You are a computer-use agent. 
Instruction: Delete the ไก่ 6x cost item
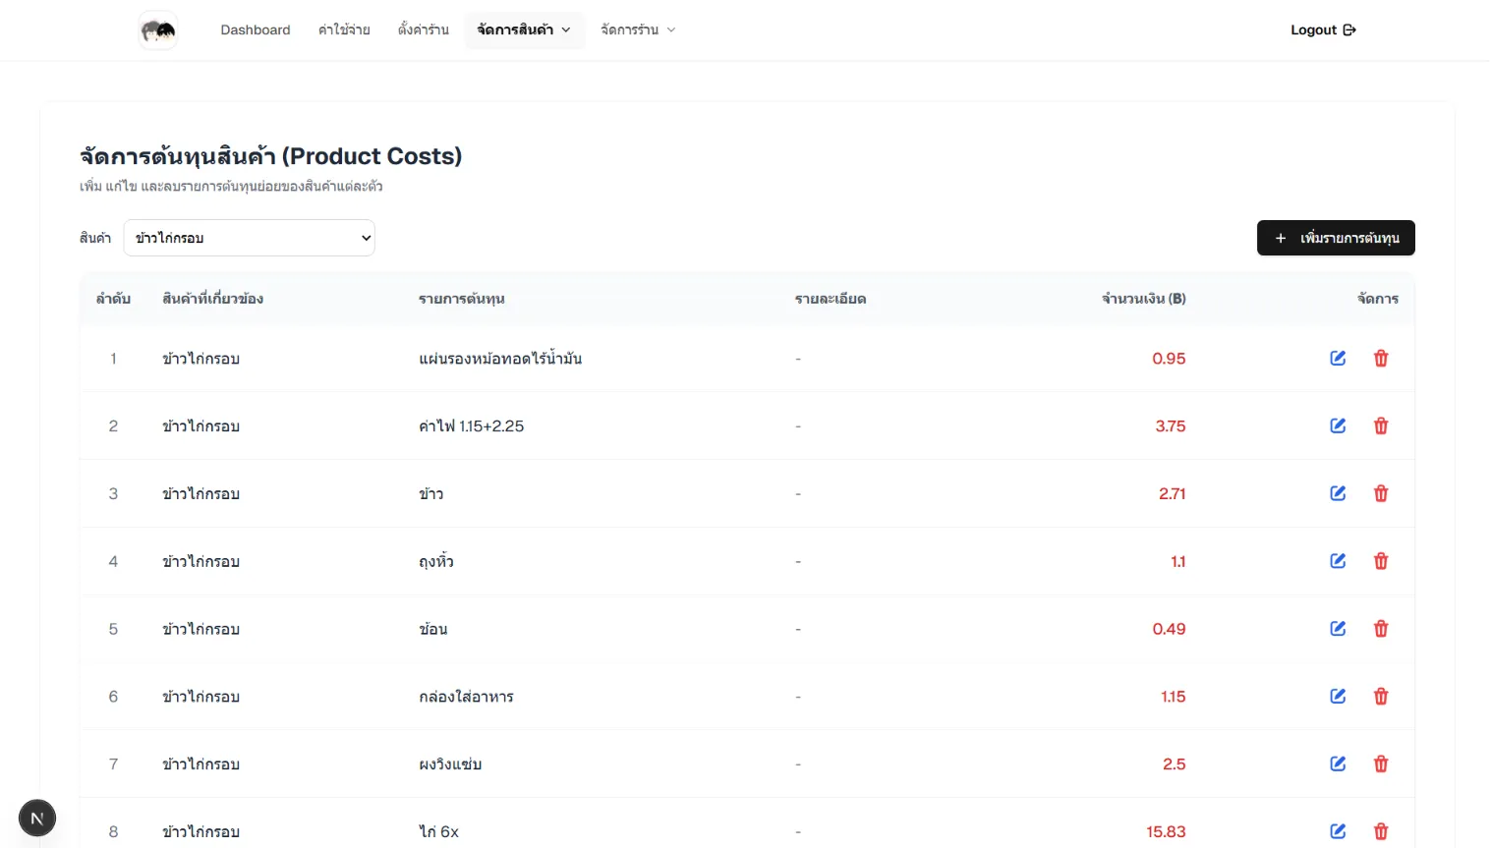point(1381,831)
